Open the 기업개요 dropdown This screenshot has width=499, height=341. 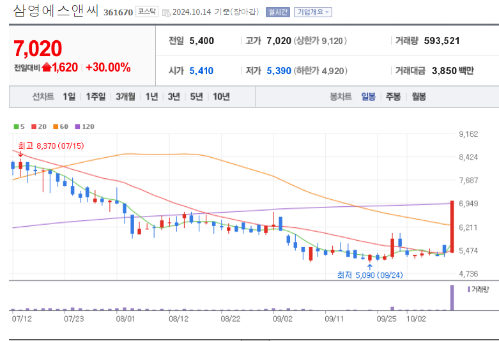tap(313, 12)
